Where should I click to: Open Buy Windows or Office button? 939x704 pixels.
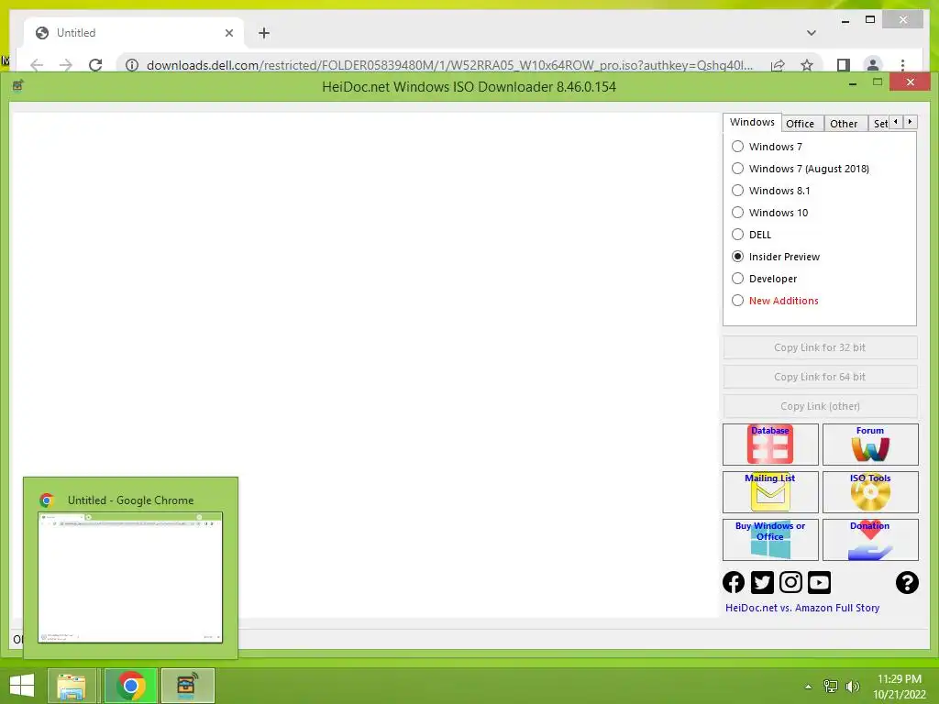click(x=770, y=539)
